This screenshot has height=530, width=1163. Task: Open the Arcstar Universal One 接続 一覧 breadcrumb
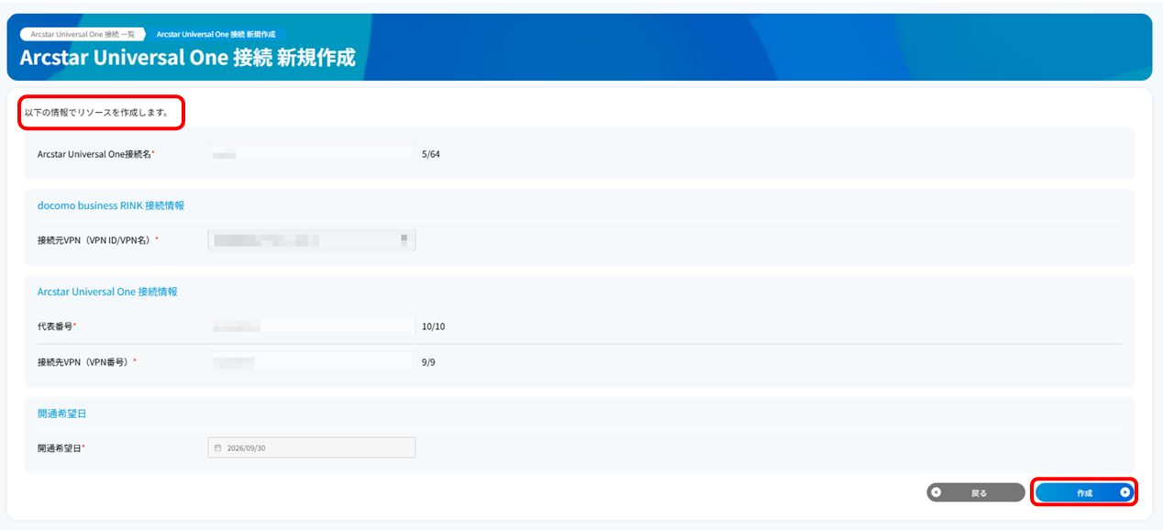click(83, 34)
